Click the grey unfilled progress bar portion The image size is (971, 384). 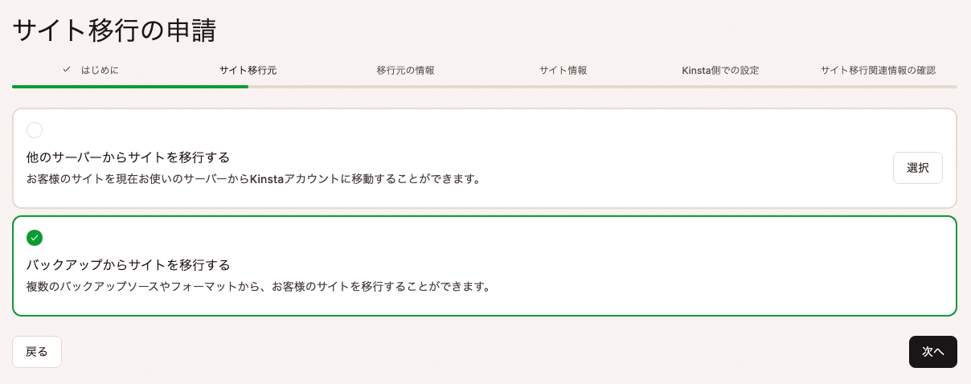coord(603,86)
